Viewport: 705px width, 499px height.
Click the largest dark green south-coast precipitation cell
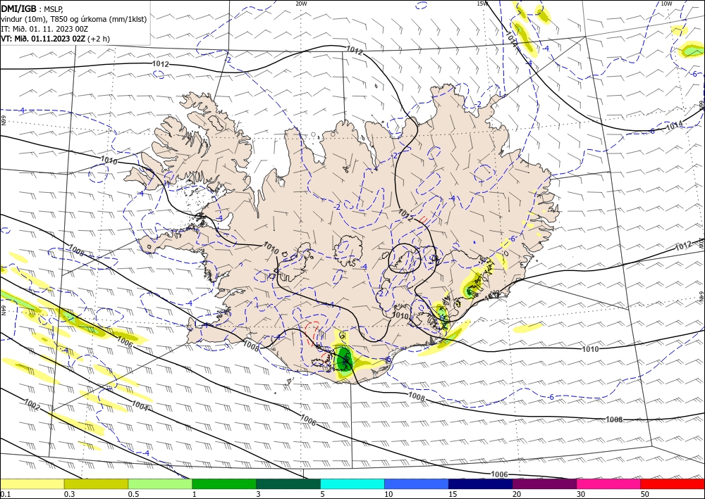[x=344, y=358]
